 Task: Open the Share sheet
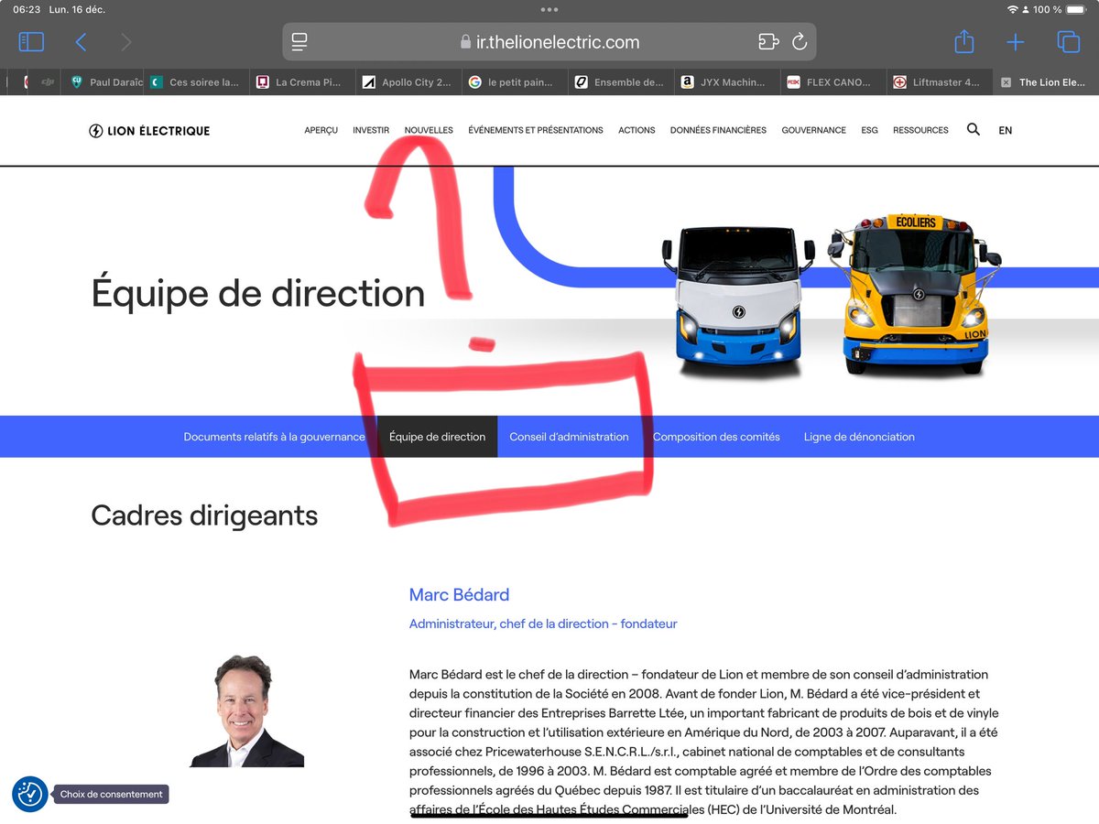tap(963, 41)
